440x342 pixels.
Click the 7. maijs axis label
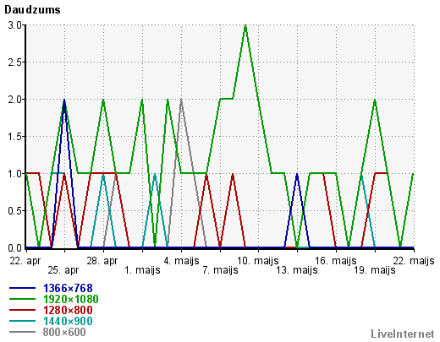coord(220,270)
